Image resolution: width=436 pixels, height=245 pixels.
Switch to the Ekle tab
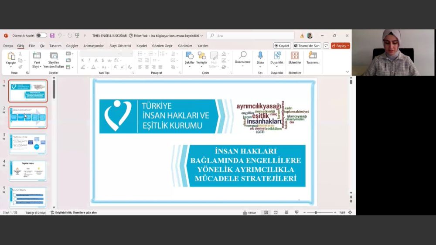tap(32, 46)
